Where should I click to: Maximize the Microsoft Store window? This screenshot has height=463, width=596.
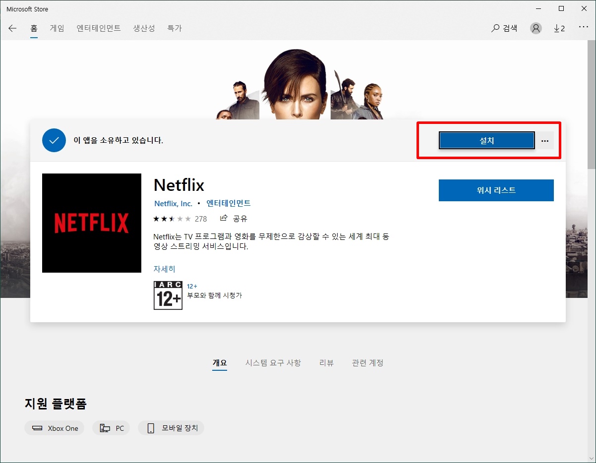pos(561,9)
